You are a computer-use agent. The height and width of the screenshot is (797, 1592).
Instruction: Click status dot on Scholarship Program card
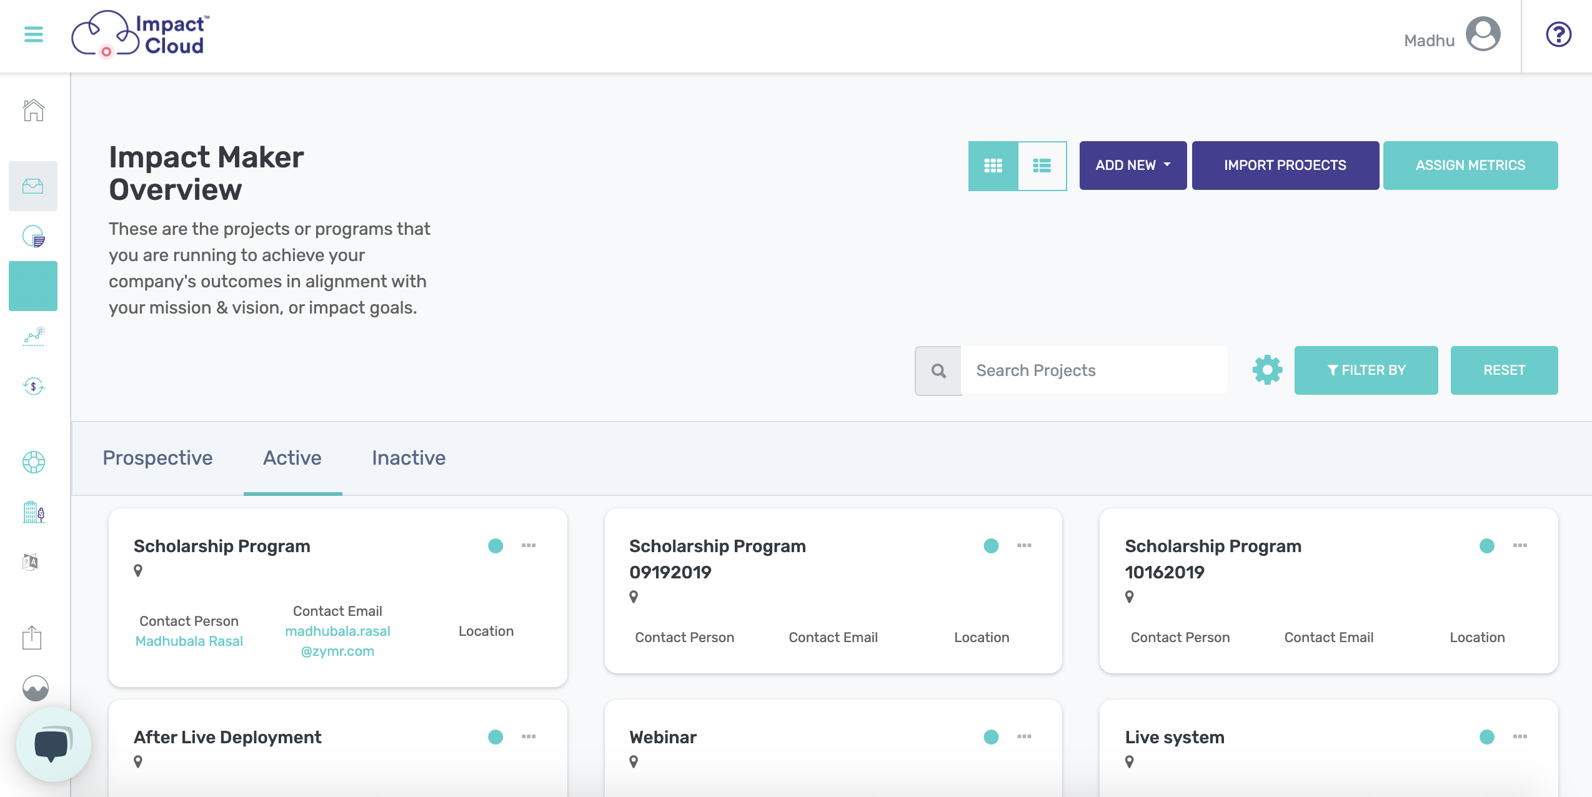pos(495,546)
